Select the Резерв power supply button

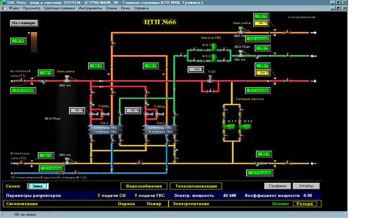pos(305,203)
